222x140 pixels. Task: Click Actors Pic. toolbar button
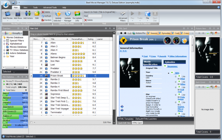(x=139, y=33)
